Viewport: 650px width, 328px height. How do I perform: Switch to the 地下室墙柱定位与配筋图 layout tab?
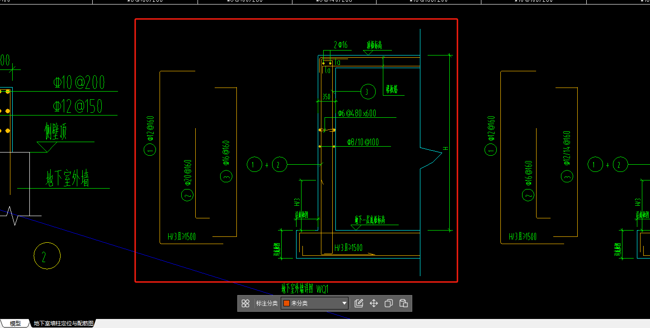click(64, 323)
